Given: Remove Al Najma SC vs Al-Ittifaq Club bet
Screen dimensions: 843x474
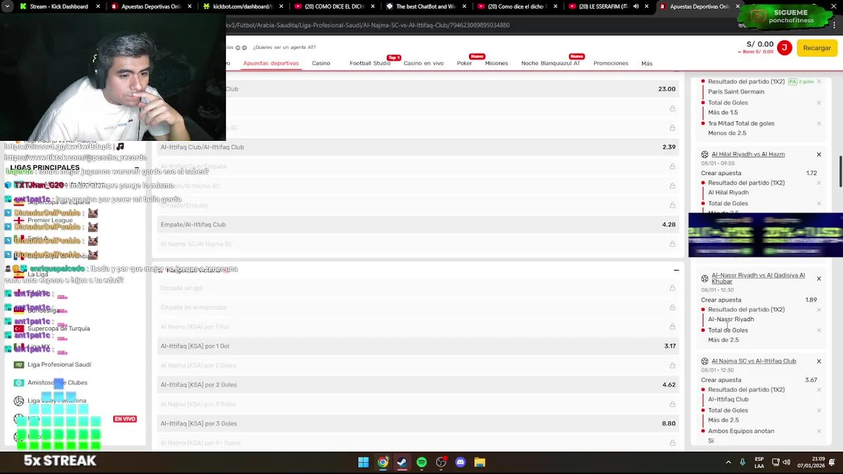Looking at the screenshot, I should point(819,361).
